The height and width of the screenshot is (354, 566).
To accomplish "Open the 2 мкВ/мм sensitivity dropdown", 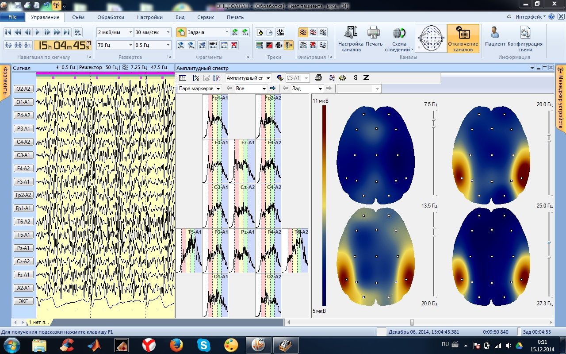I will tap(130, 32).
